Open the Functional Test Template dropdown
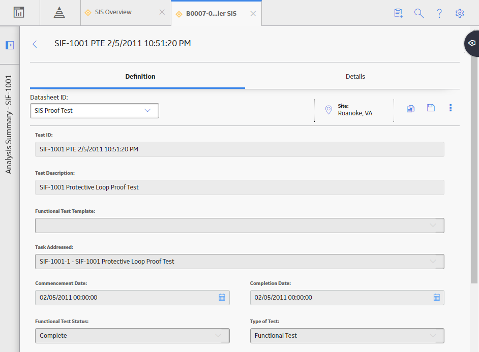 point(239,226)
